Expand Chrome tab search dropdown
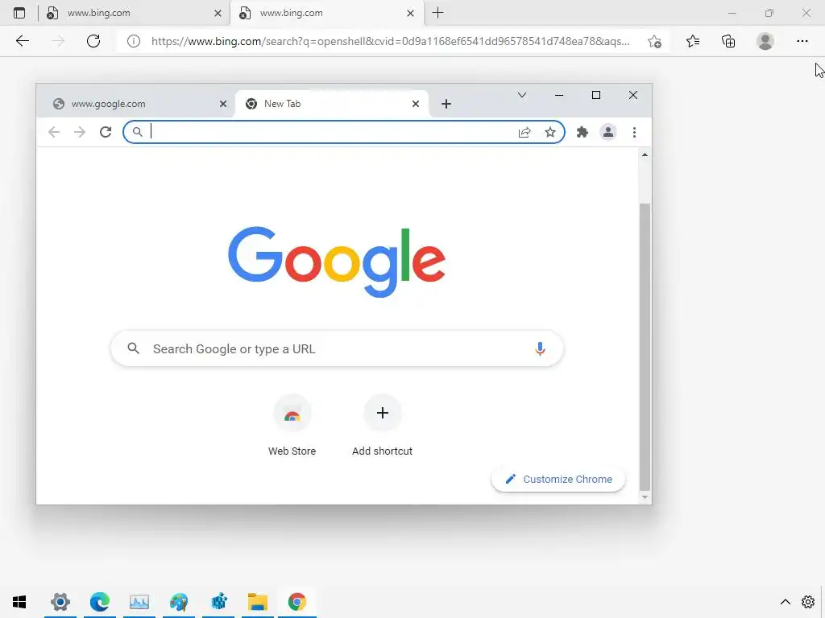 pyautogui.click(x=522, y=95)
